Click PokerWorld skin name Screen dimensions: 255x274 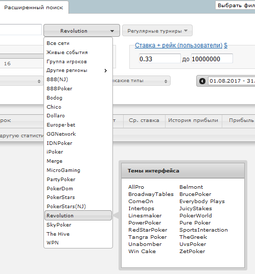(x=196, y=216)
